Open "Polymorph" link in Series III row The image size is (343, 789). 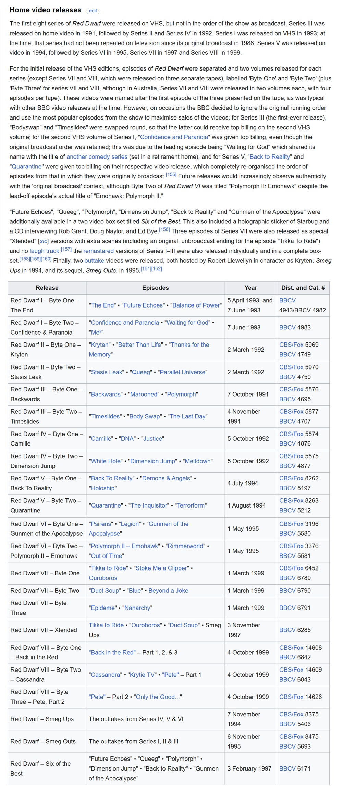182,394
